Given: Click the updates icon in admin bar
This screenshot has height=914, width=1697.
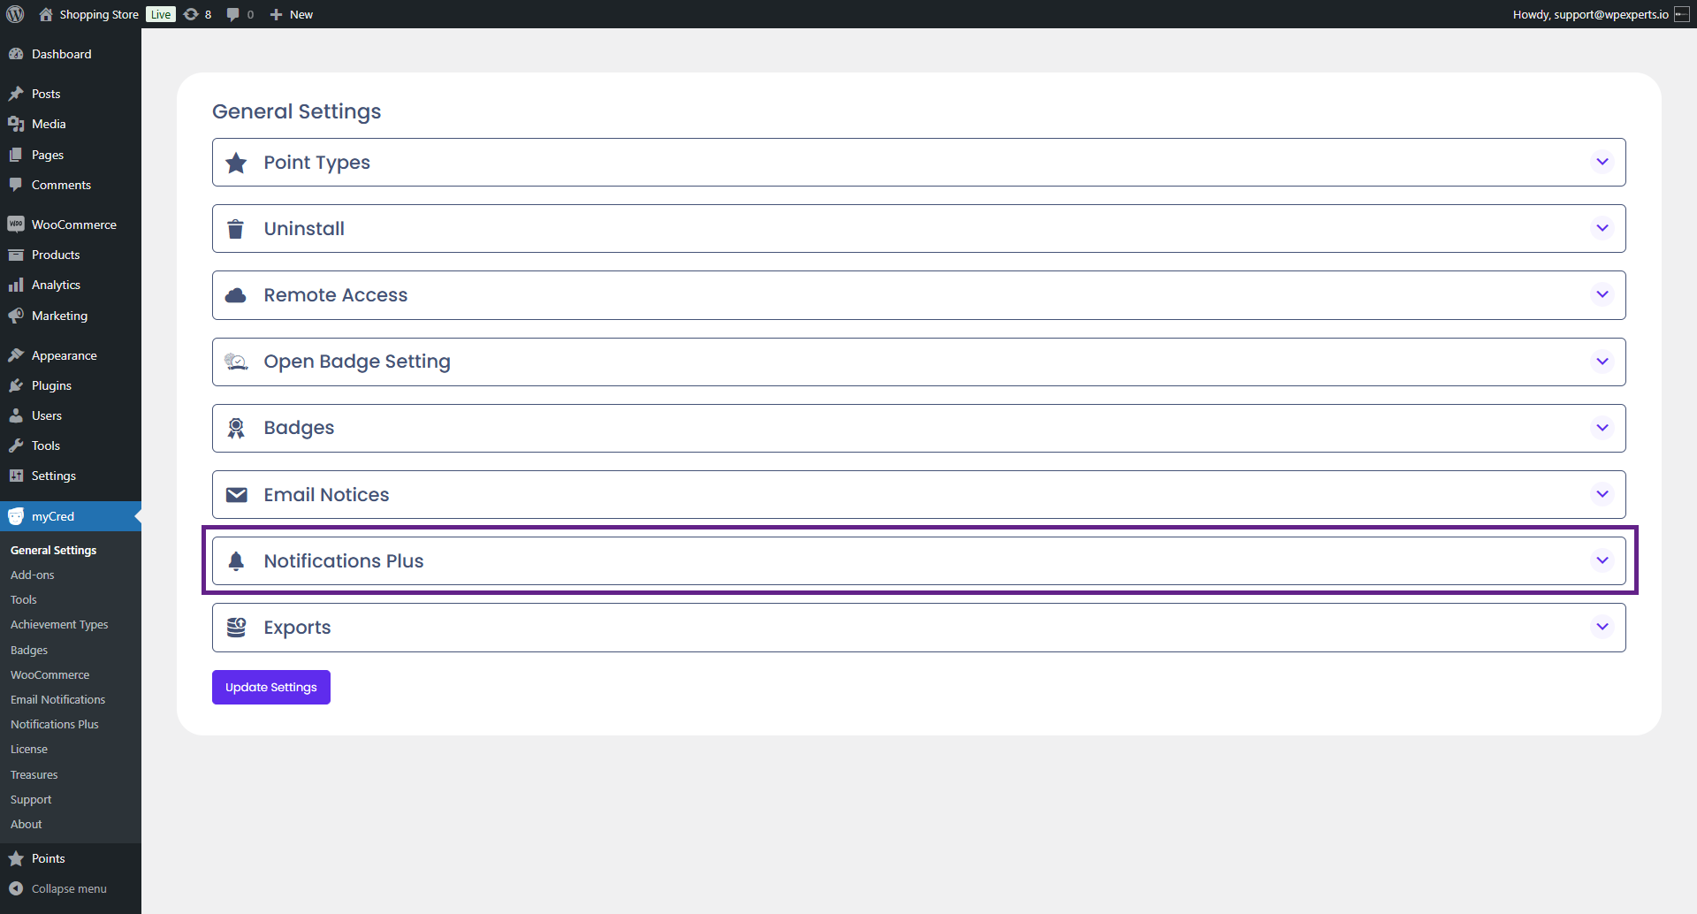Looking at the screenshot, I should coord(191,14).
